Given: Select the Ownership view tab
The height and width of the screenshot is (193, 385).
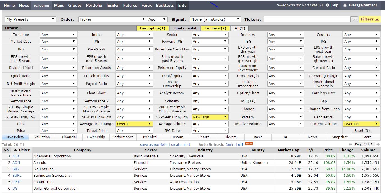Looking at the screenshot, I should tap(96, 137).
